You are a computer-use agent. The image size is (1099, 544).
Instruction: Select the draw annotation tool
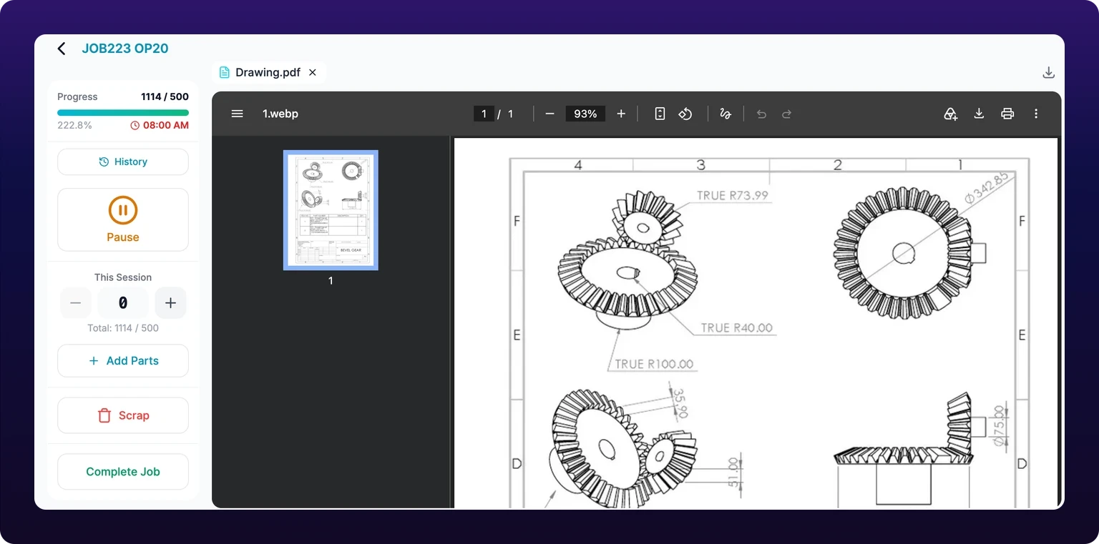(x=726, y=114)
